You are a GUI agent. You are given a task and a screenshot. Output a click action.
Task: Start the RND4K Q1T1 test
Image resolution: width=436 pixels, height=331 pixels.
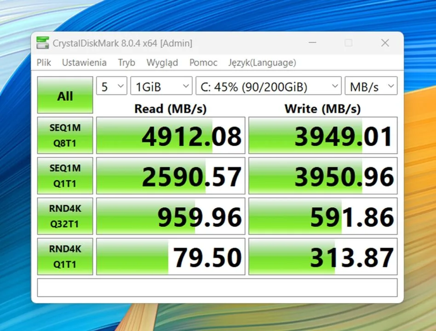coord(65,256)
